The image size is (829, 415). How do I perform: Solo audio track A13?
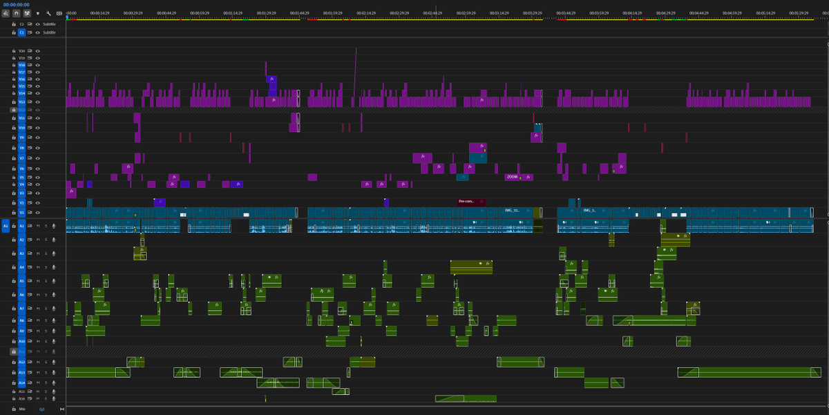click(x=46, y=373)
